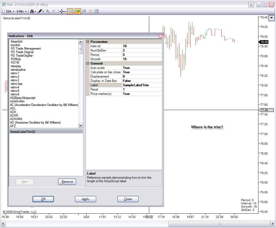Click indicator list scroll down arrow
The image size is (276, 228).
pos(81,126)
